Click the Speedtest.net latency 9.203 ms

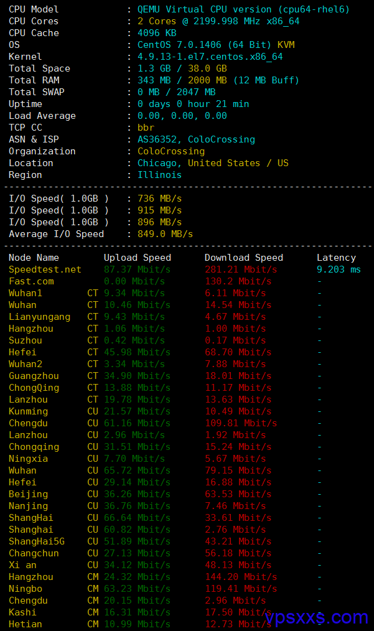point(339,269)
